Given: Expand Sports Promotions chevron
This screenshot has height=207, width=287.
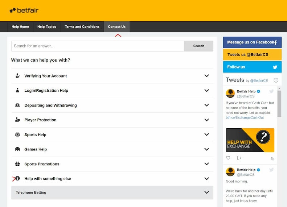Looking at the screenshot, I should pyautogui.click(x=207, y=164).
